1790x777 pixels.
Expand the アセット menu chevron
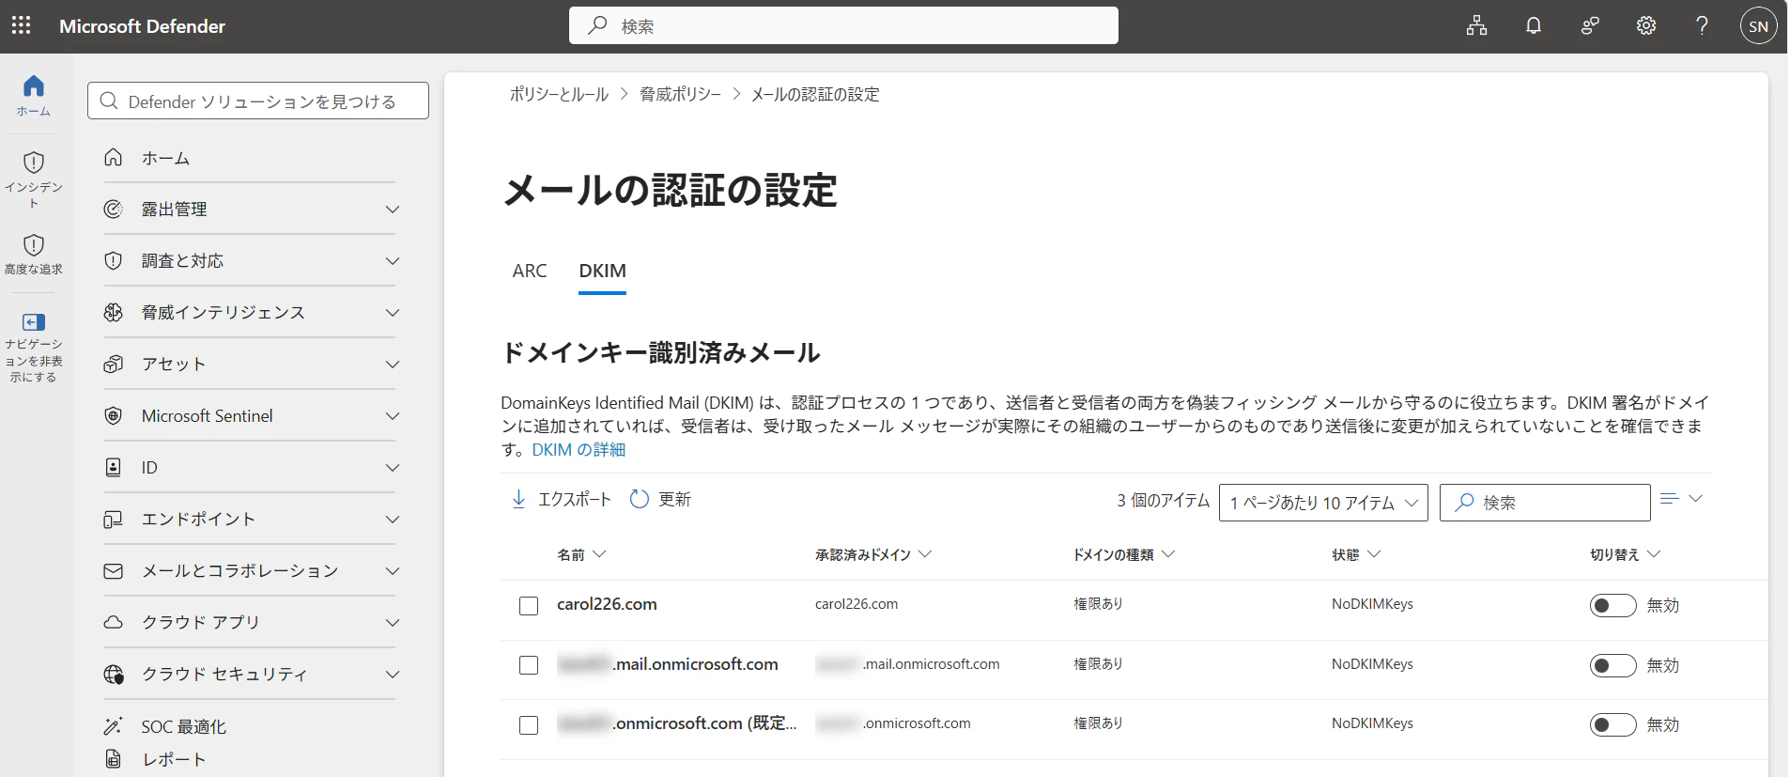393,365
